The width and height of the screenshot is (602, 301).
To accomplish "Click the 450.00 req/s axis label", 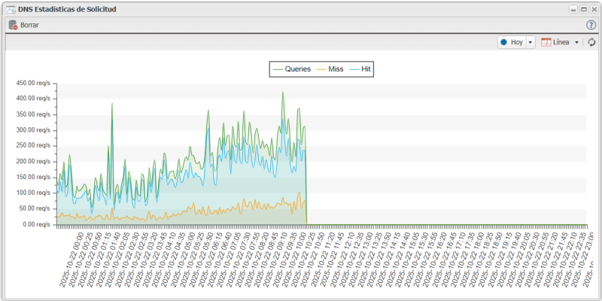I will point(32,83).
